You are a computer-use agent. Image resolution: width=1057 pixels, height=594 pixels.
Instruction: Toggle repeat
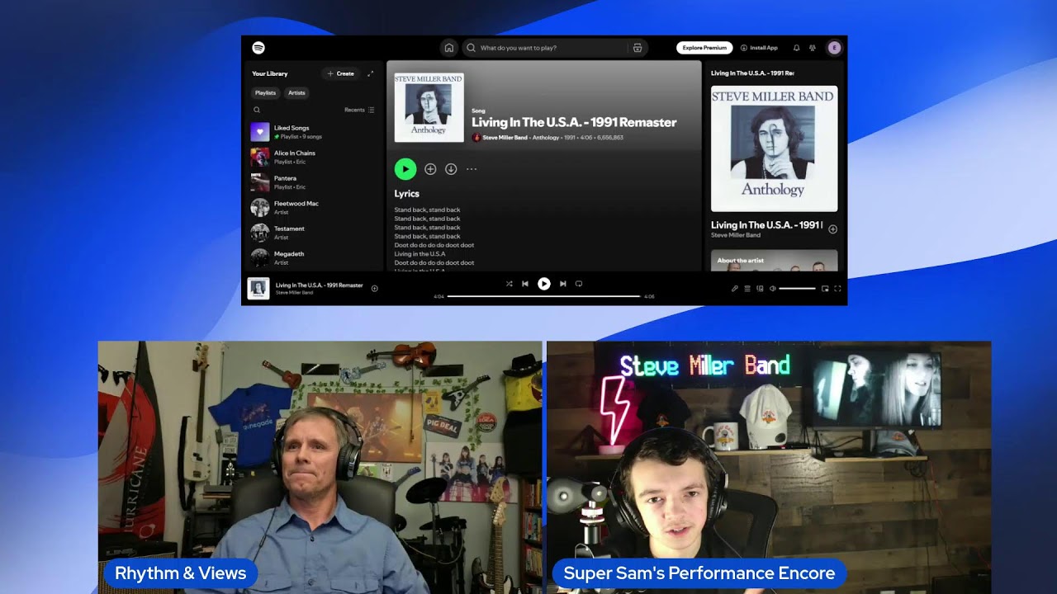tap(579, 284)
